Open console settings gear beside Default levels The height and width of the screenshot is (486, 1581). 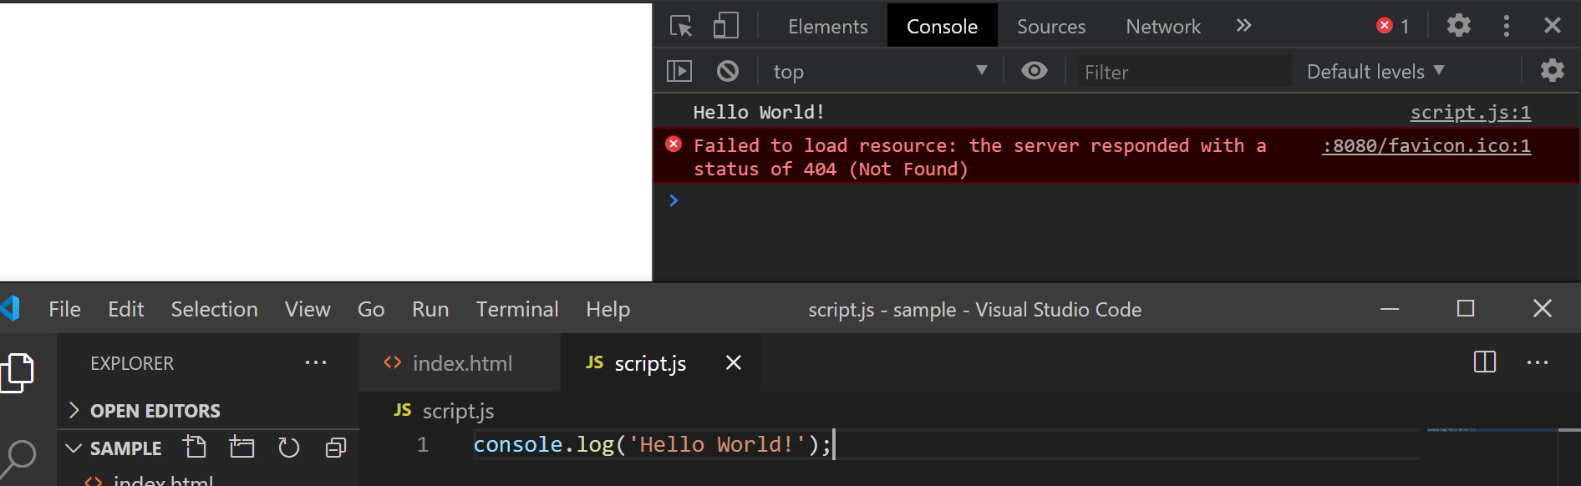pos(1552,70)
